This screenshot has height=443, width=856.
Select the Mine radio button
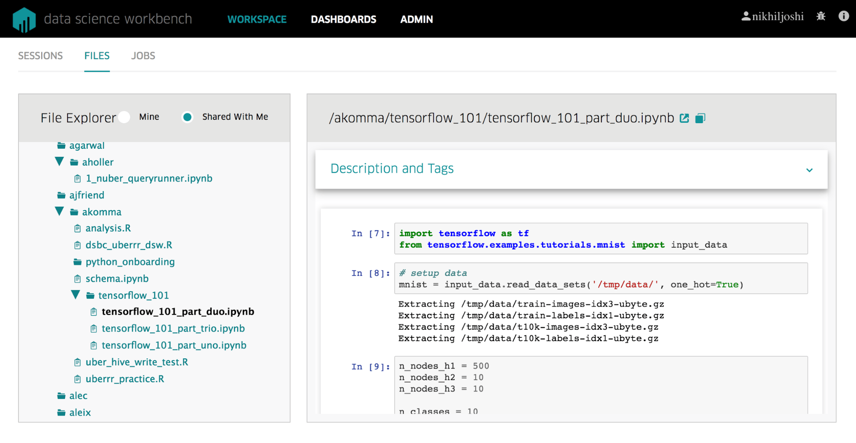[x=124, y=117]
